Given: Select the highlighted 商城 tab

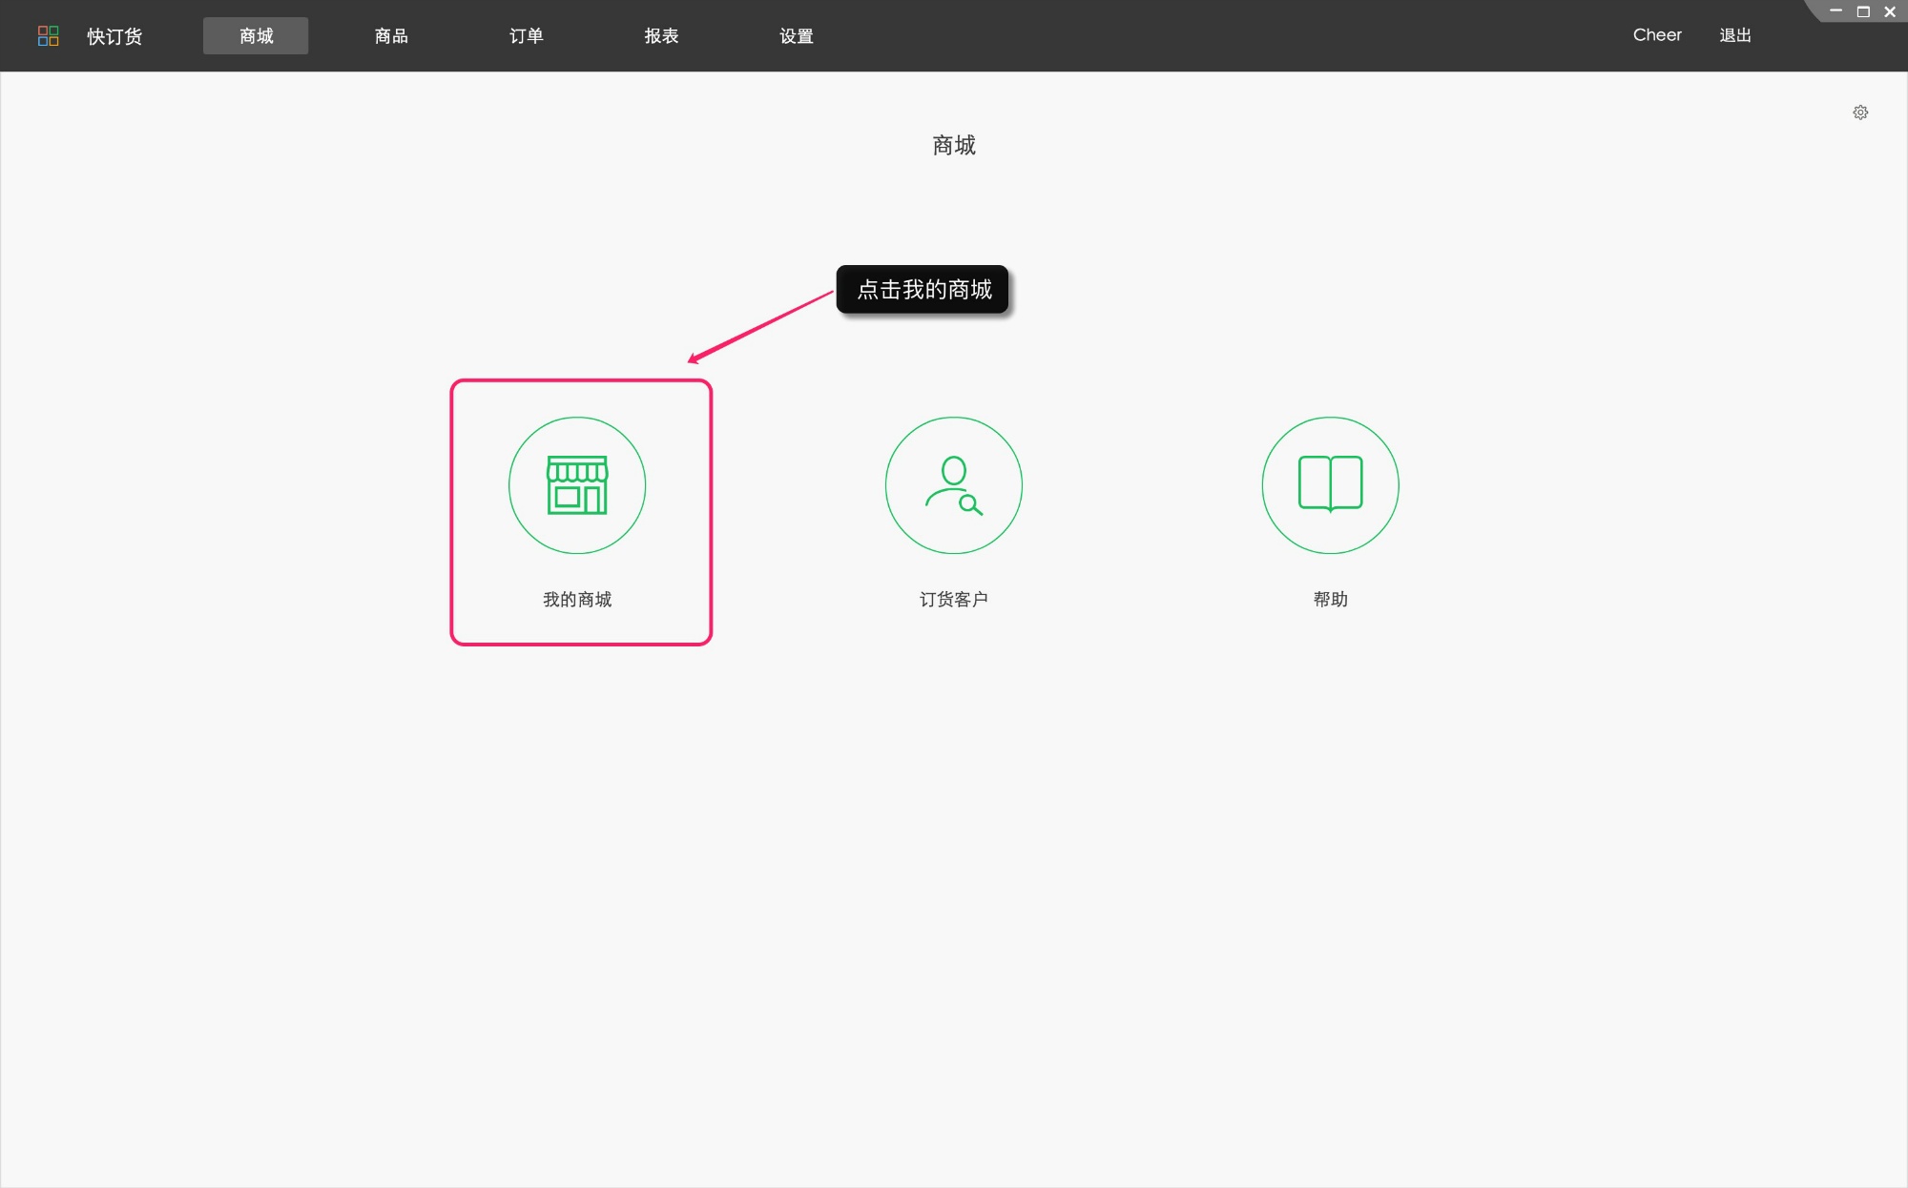Looking at the screenshot, I should (256, 35).
